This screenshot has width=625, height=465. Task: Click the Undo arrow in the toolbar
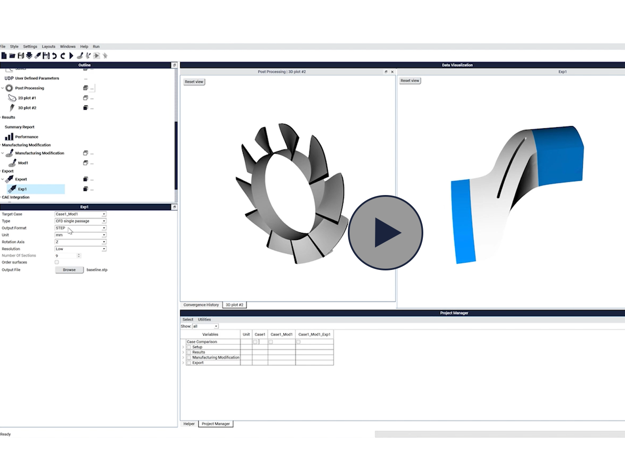click(x=54, y=56)
